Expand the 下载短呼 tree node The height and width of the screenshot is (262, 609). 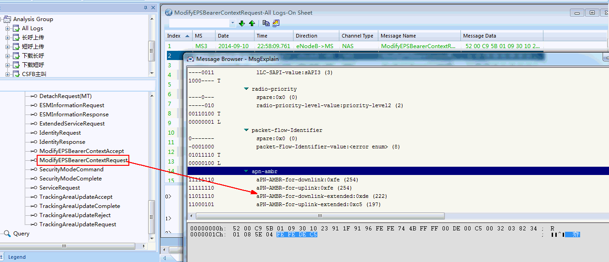tap(7, 65)
